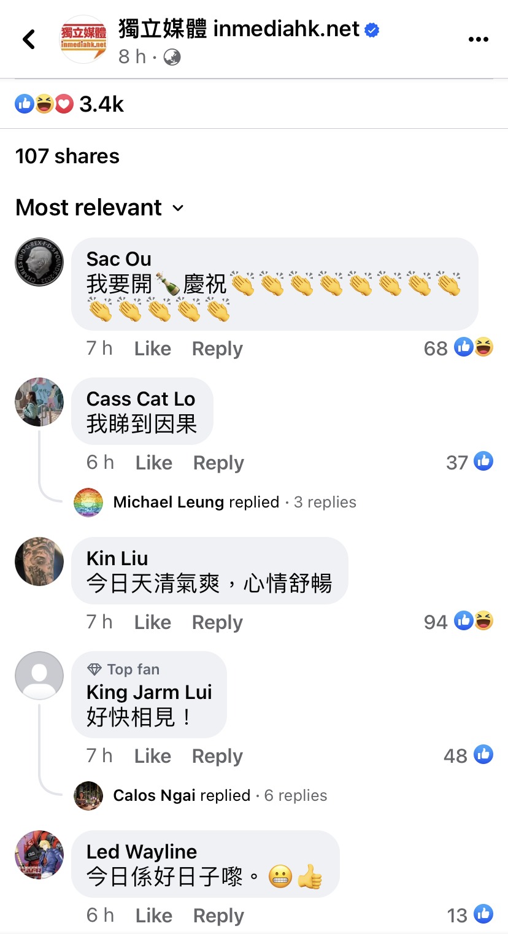Like Sac Ou's comment
Image resolution: width=508 pixels, height=934 pixels.
[153, 349]
